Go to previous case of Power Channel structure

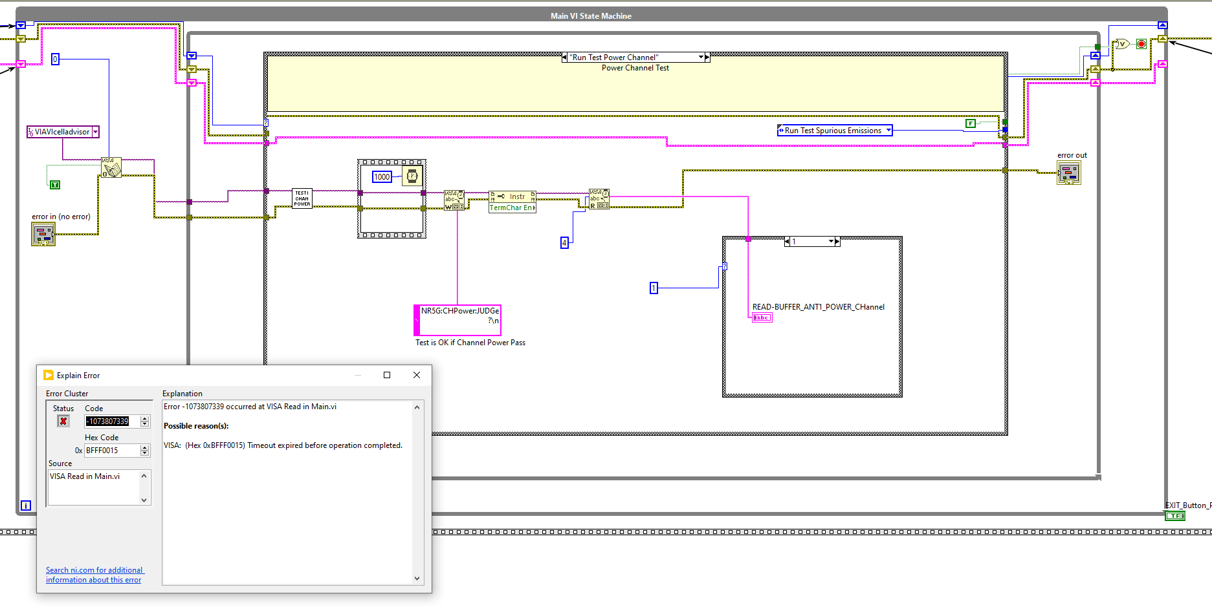coord(565,58)
